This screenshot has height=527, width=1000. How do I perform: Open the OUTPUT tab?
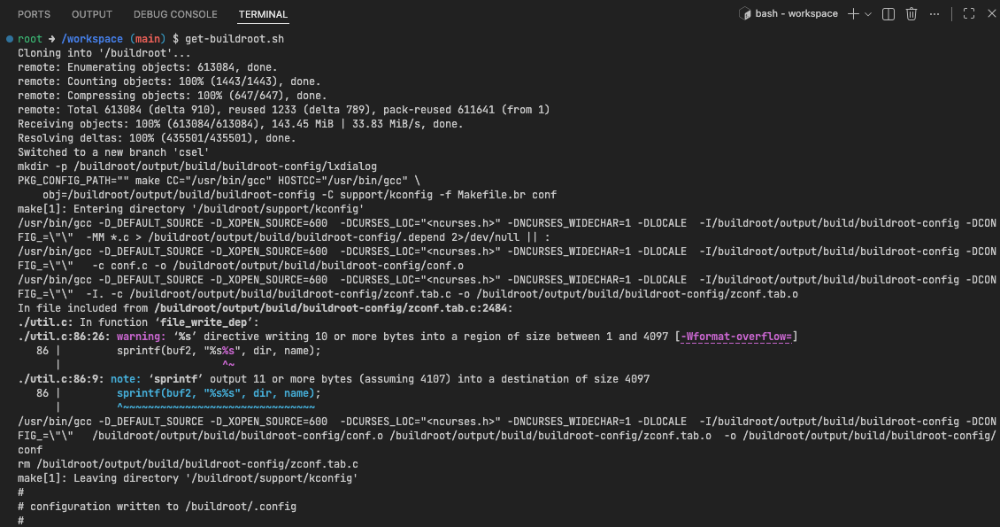[92, 14]
